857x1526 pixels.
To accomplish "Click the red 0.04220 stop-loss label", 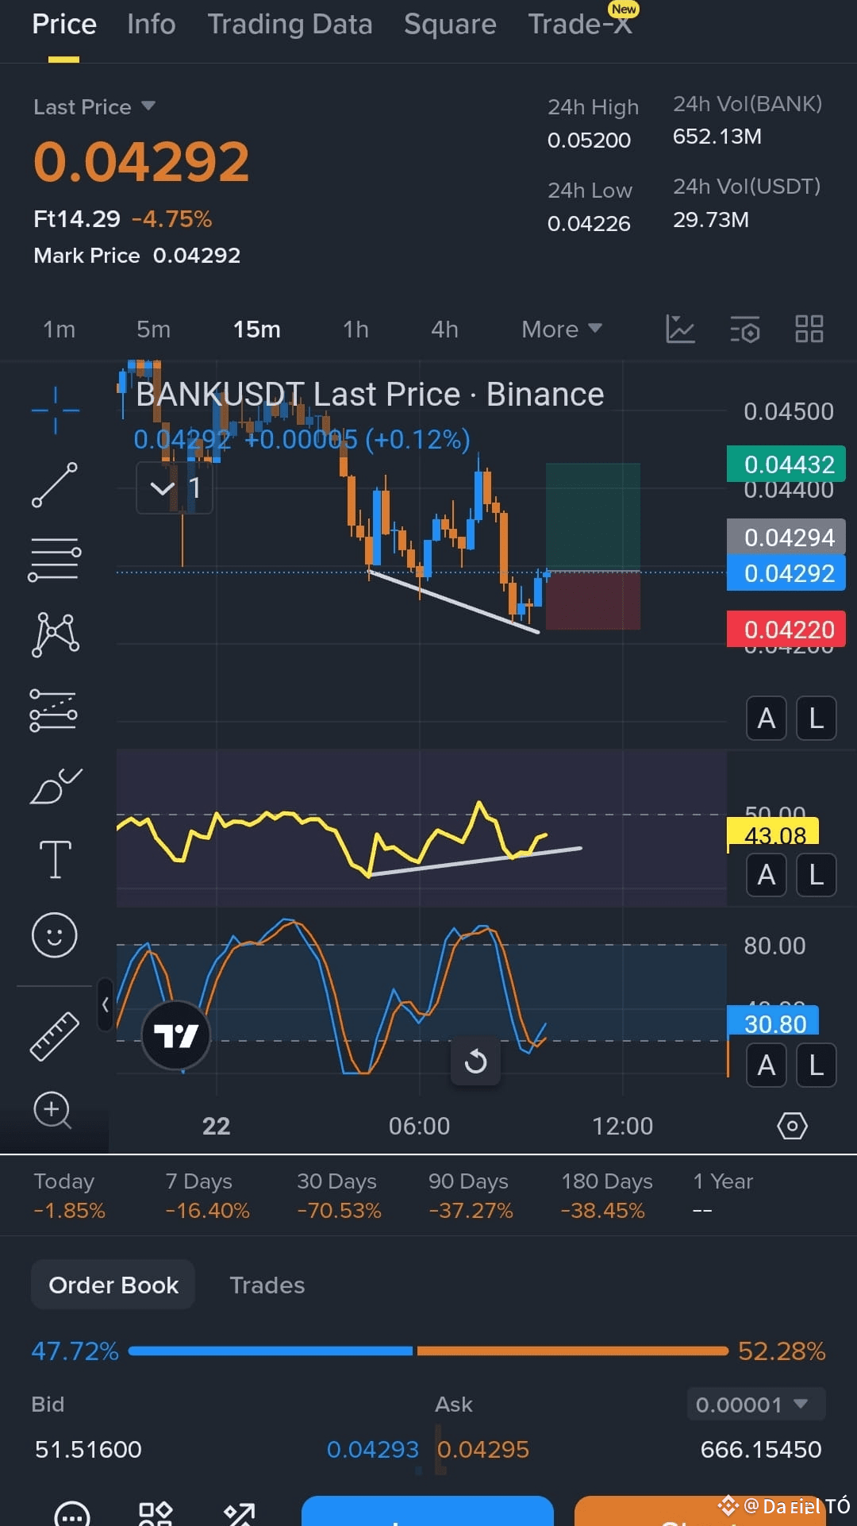I will (786, 629).
